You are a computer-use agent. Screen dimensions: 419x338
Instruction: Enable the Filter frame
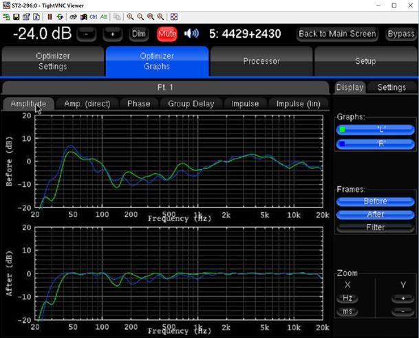(376, 227)
